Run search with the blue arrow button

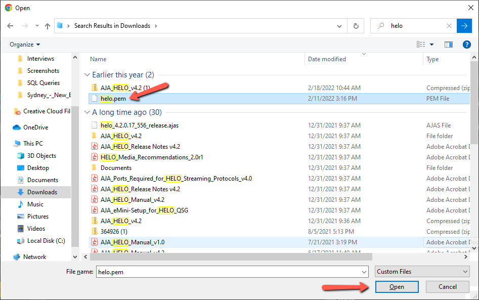464,26
